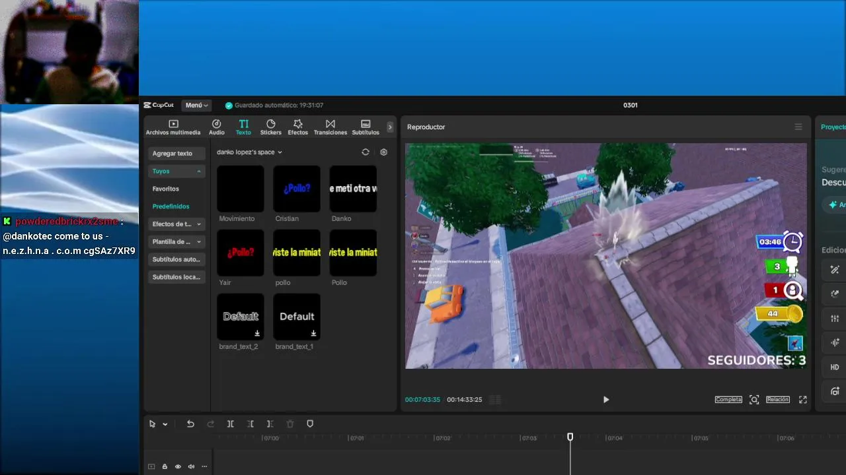The image size is (846, 475).
Task: Enter fullscreen preview mode
Action: [803, 399]
